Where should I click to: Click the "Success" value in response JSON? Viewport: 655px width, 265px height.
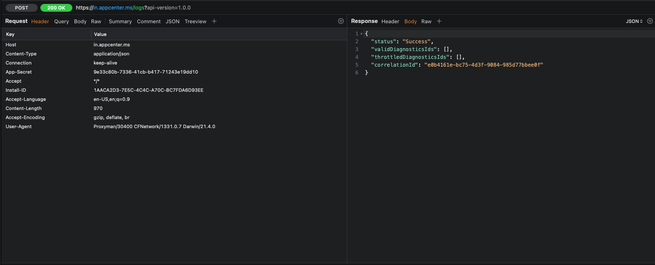coord(417,42)
